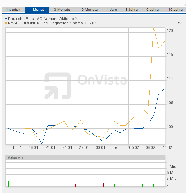The height and width of the screenshot is (193, 186).
Task: Click the 08.02. date label
Action: pyautogui.click(x=151, y=147)
